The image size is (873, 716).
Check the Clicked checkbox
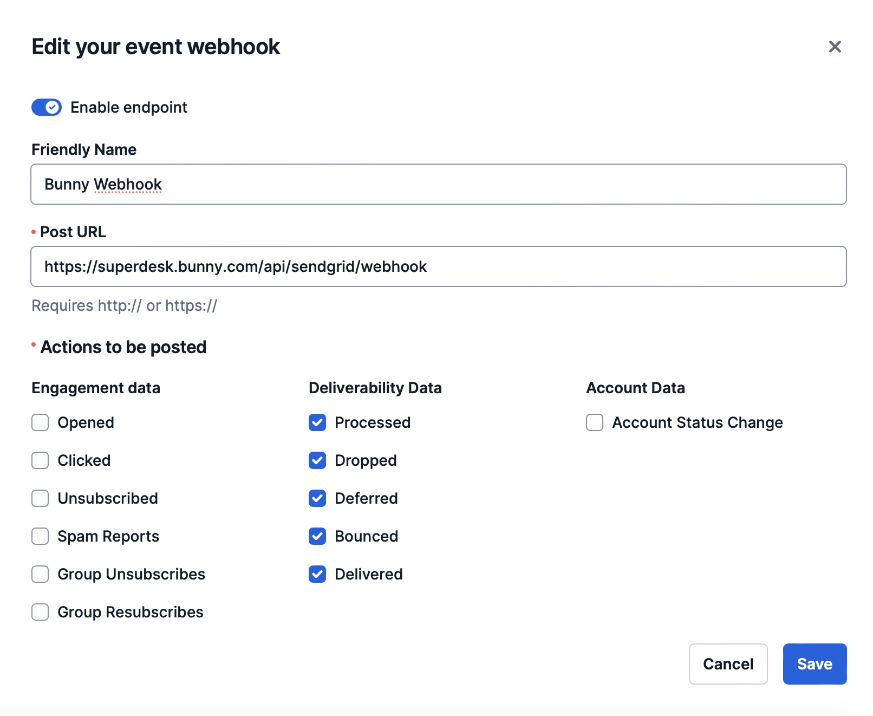pyautogui.click(x=40, y=460)
